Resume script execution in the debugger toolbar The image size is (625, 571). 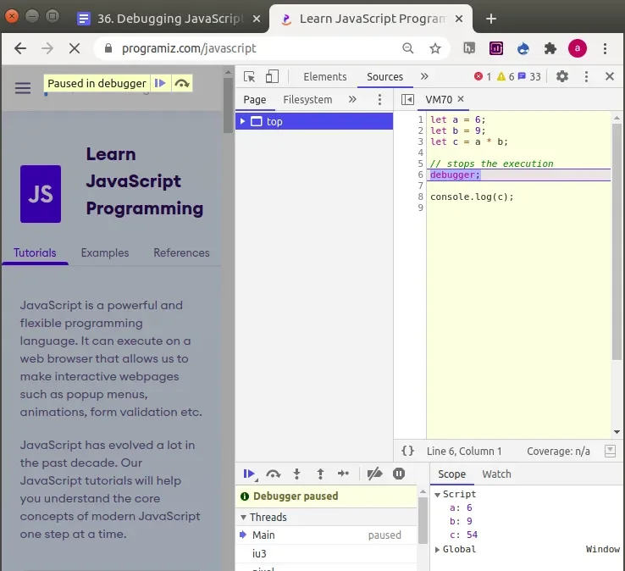(x=250, y=474)
